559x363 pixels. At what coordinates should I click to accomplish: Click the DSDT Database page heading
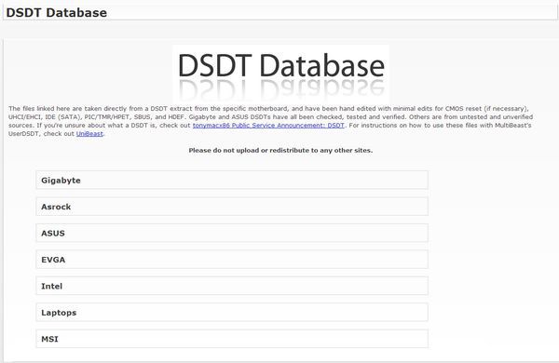click(56, 13)
